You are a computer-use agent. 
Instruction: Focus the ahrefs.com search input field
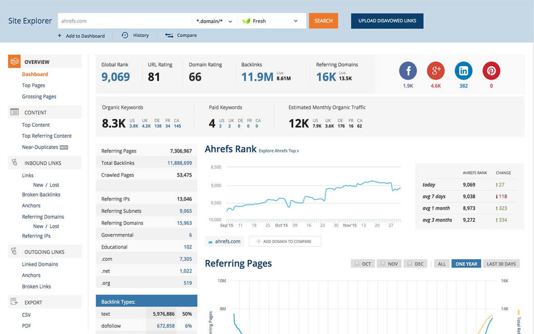[124, 21]
